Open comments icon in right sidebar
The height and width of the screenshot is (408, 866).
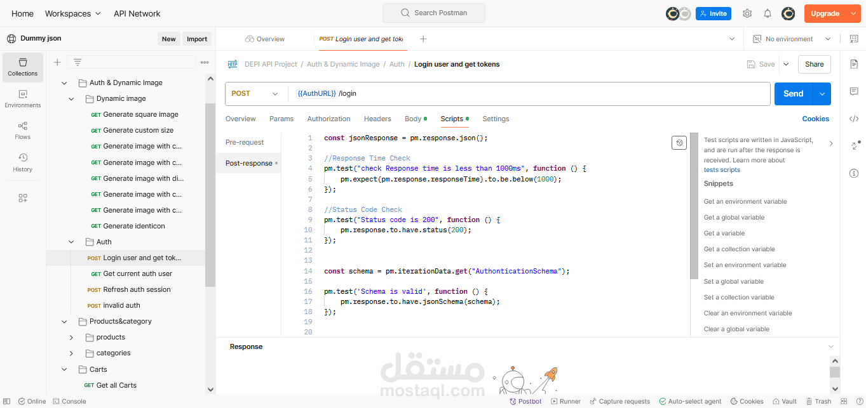click(854, 91)
